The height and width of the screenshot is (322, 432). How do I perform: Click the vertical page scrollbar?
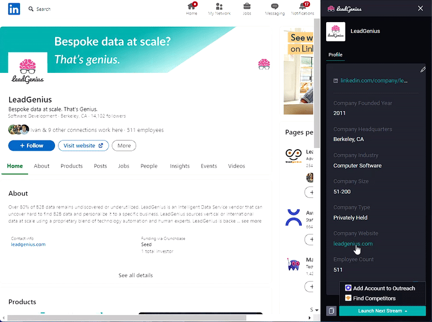tap(317, 83)
